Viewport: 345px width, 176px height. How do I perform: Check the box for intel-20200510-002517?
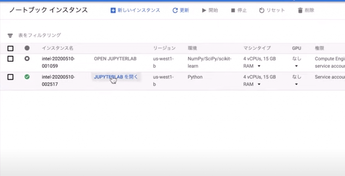[x=10, y=77]
